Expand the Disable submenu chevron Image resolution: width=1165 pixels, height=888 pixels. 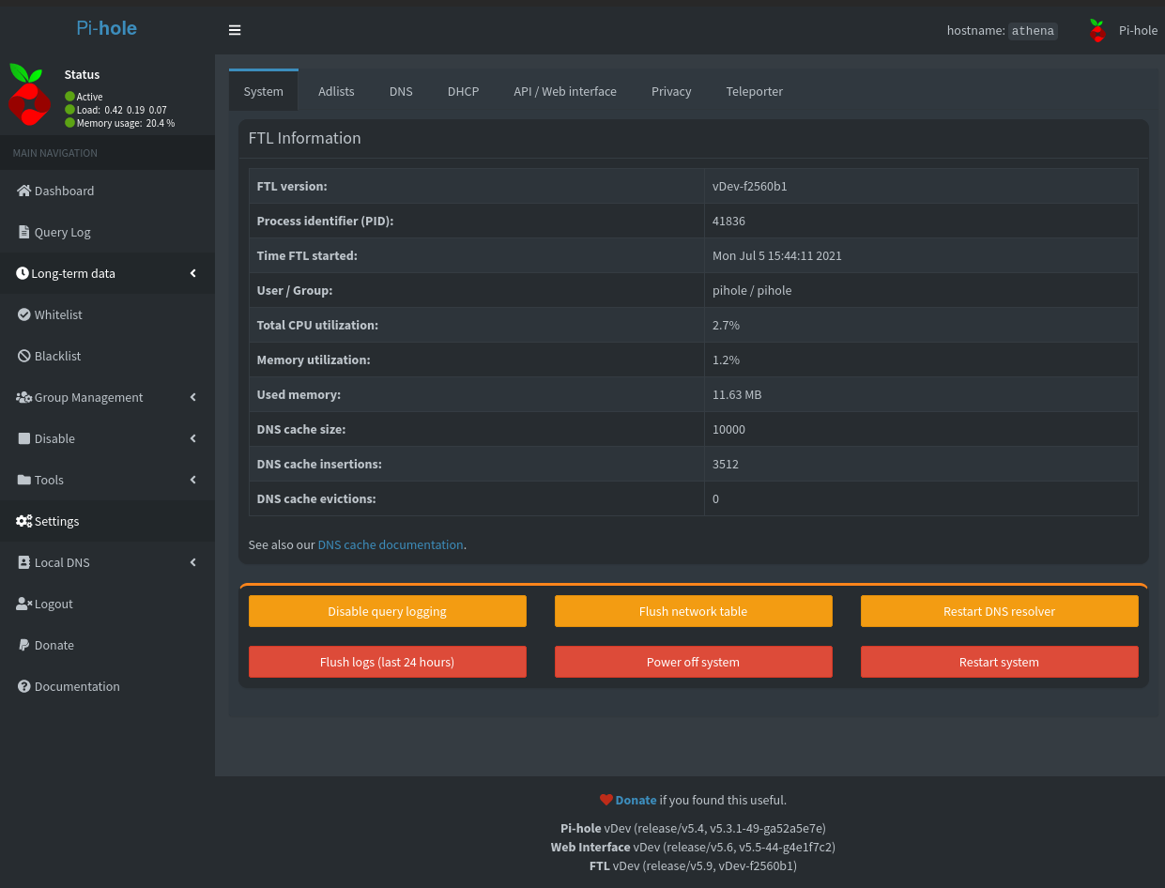(x=193, y=438)
